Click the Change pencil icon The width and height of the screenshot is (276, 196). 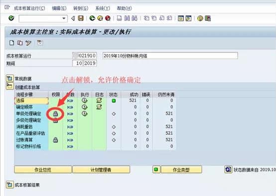coord(28,43)
